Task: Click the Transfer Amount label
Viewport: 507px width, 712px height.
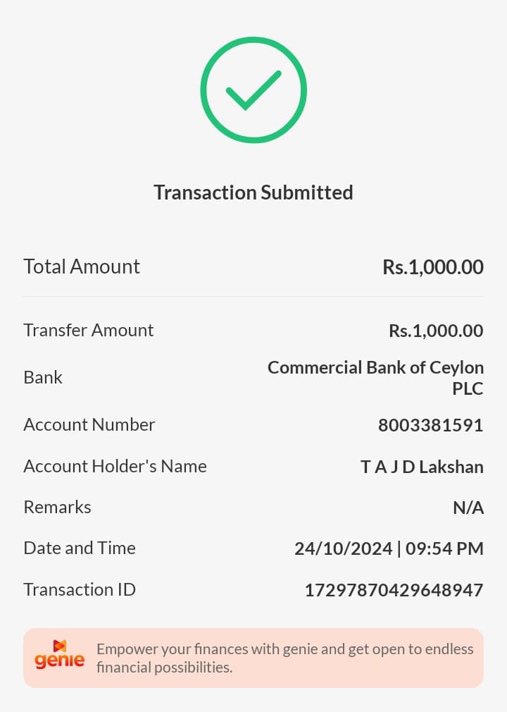Action: pyautogui.click(x=89, y=330)
